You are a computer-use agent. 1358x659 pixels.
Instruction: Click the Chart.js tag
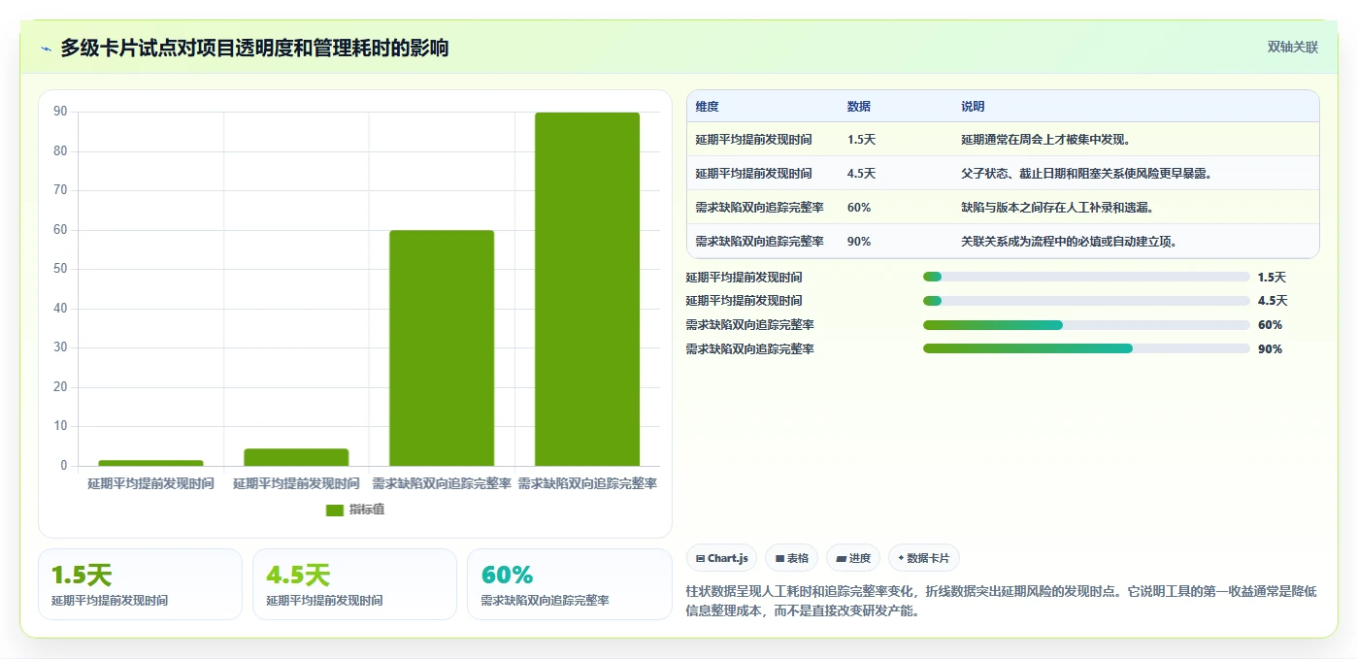tap(722, 558)
